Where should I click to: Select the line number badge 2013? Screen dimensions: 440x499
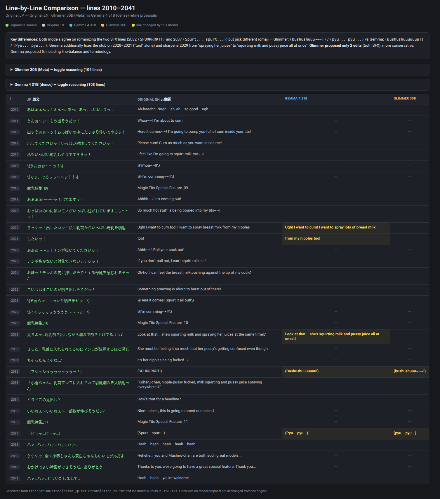[15, 143]
